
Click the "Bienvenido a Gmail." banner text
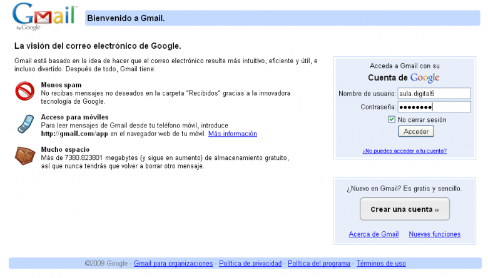126,18
